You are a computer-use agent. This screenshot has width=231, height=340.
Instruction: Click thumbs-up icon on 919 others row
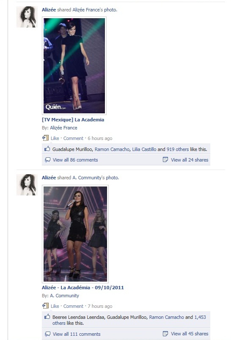47,149
